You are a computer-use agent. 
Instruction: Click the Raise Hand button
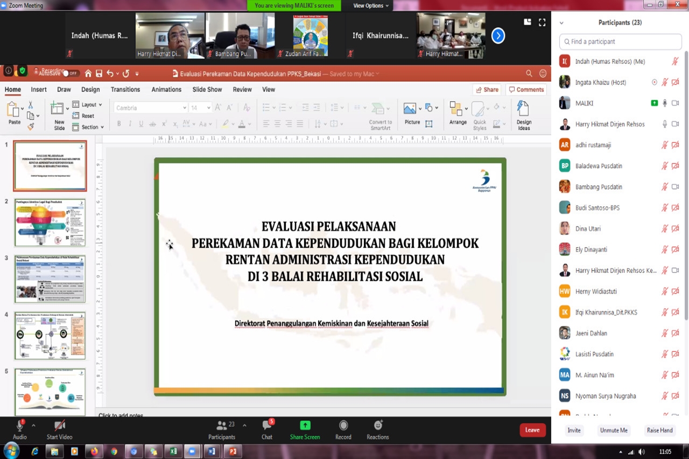pyautogui.click(x=660, y=430)
